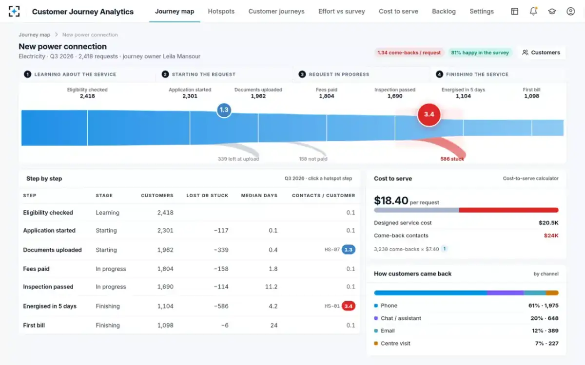
Task: Click the Stage column header
Action: coord(104,196)
